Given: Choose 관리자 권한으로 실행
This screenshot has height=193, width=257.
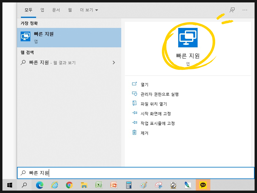Looking at the screenshot, I should [160, 94].
